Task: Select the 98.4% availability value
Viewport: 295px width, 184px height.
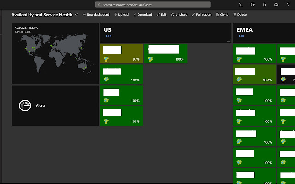Action: 267,80
